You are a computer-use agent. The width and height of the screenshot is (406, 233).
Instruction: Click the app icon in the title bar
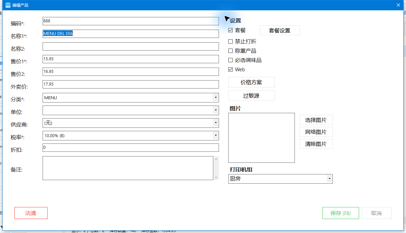[8, 5]
